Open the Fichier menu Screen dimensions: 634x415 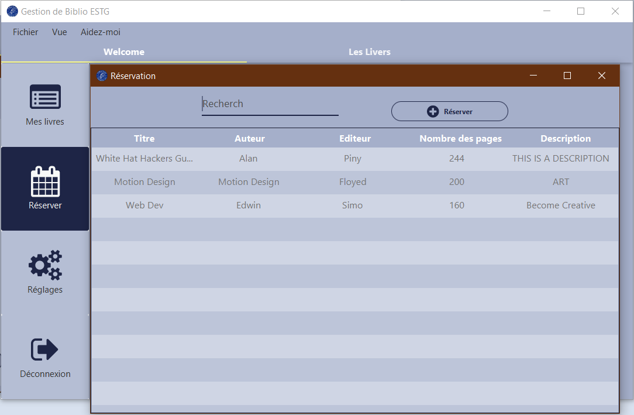26,32
